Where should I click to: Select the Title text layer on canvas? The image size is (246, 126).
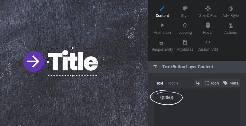[73, 62]
